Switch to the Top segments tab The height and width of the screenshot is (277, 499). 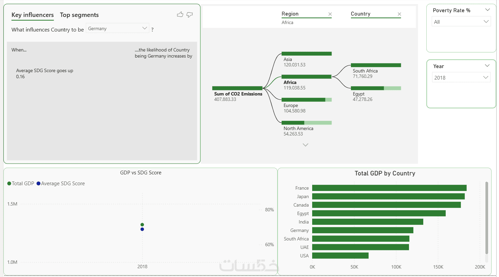pyautogui.click(x=79, y=15)
